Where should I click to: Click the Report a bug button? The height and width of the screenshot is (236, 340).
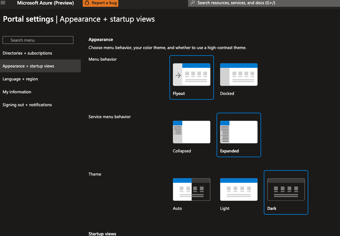click(101, 3)
